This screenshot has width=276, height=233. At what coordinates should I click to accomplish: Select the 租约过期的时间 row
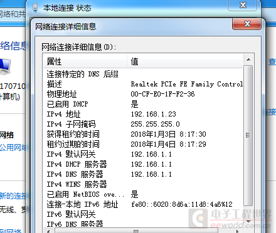click(143, 144)
